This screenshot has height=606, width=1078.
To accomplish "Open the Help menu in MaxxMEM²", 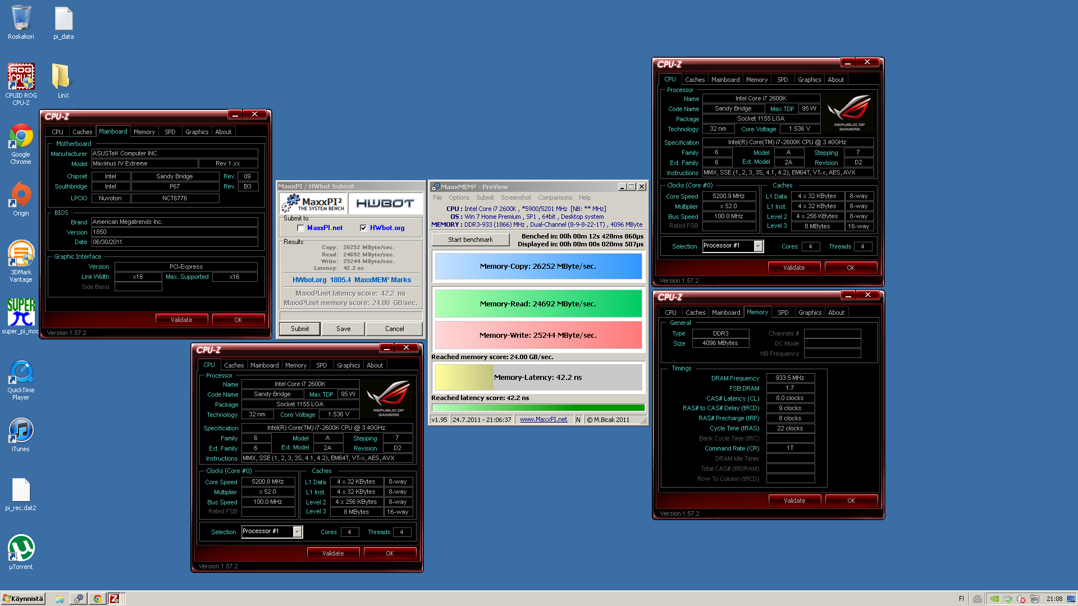I will pos(584,198).
